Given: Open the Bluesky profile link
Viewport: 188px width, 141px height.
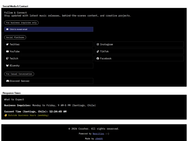Looking at the screenshot, I should pos(49,65).
